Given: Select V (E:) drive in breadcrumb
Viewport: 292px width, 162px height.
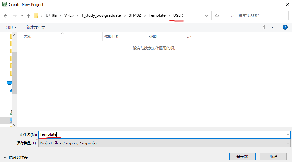Looking at the screenshot, I should [69, 15].
